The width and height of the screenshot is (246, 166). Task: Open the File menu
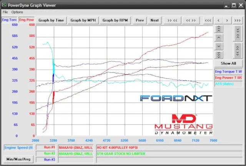[x=5, y=12]
